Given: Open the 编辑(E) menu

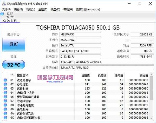Looking at the screenshot, I should [18, 9].
